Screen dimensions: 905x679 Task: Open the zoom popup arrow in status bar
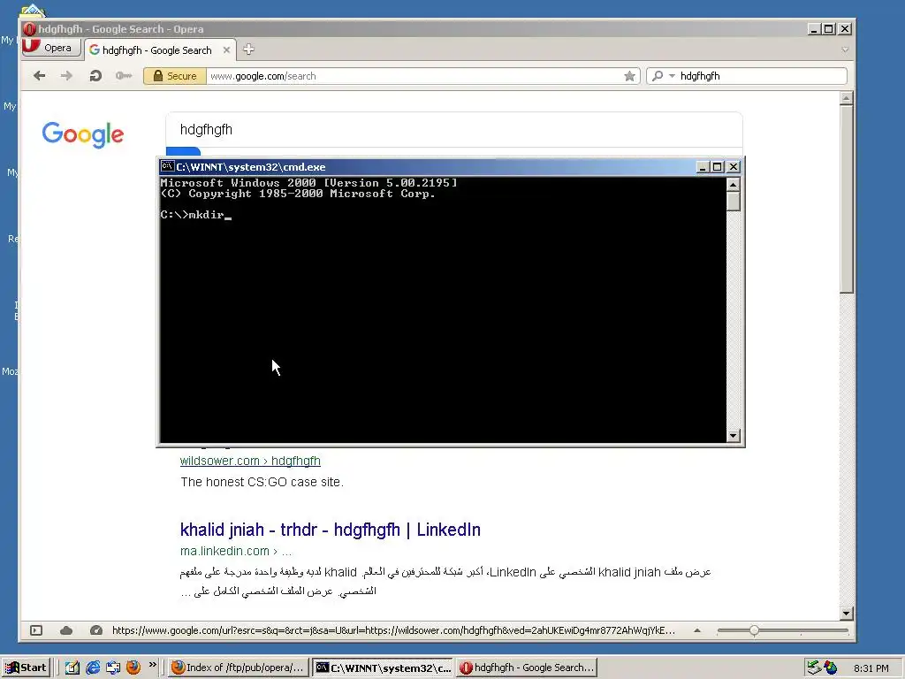(697, 630)
